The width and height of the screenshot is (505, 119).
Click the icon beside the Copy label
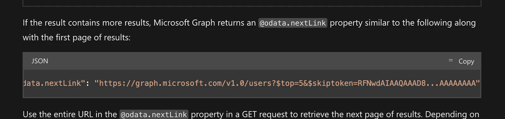click(451, 60)
